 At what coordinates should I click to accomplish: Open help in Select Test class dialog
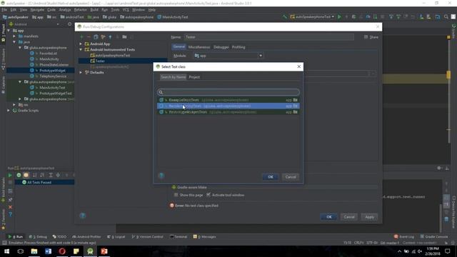click(161, 176)
